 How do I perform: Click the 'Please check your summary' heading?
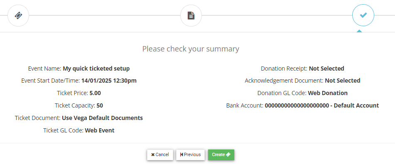(191, 49)
